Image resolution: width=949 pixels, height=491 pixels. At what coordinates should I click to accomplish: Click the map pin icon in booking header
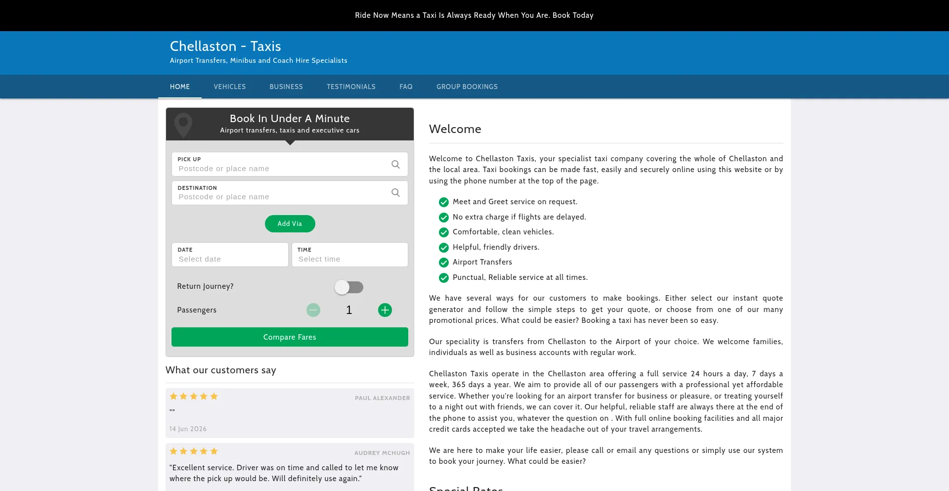183,125
